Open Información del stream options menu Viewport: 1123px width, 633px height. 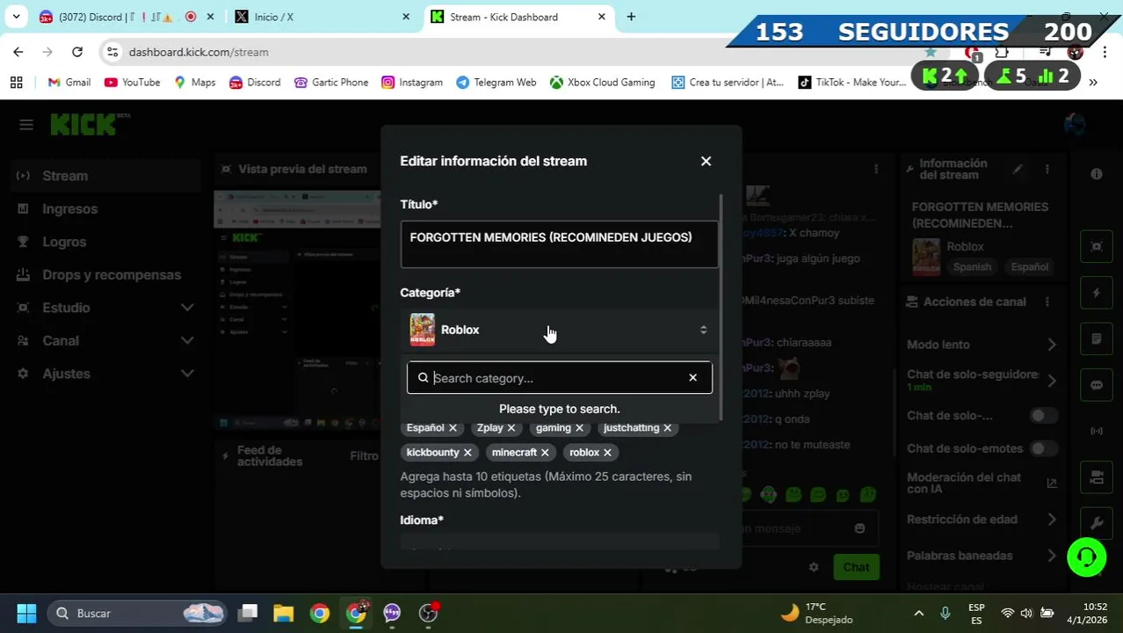[x=1047, y=169]
